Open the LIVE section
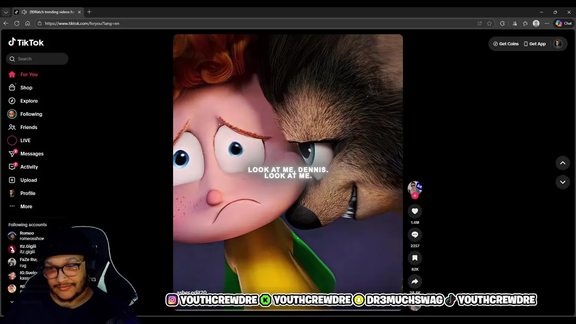 pyautogui.click(x=25, y=140)
